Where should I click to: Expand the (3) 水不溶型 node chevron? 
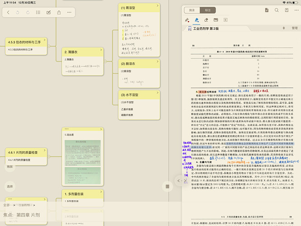158,93
